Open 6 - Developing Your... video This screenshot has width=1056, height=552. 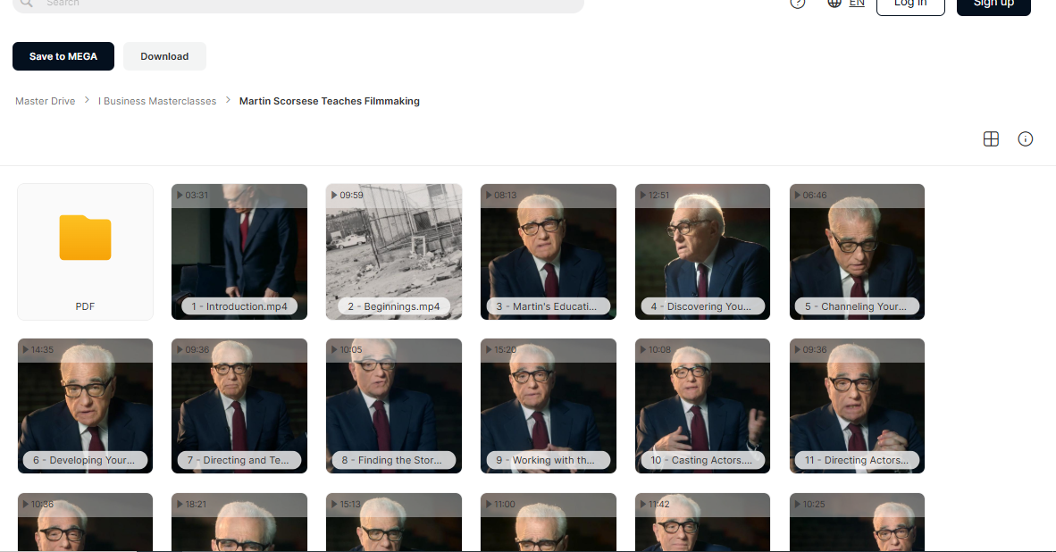click(85, 406)
